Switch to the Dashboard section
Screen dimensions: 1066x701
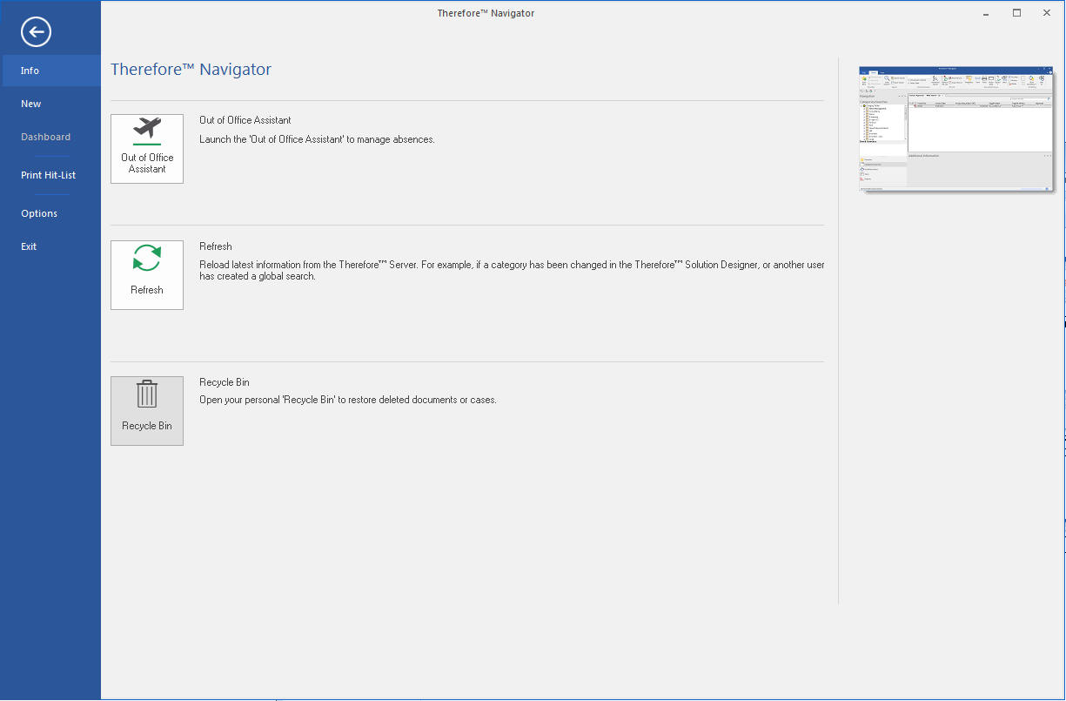point(45,137)
